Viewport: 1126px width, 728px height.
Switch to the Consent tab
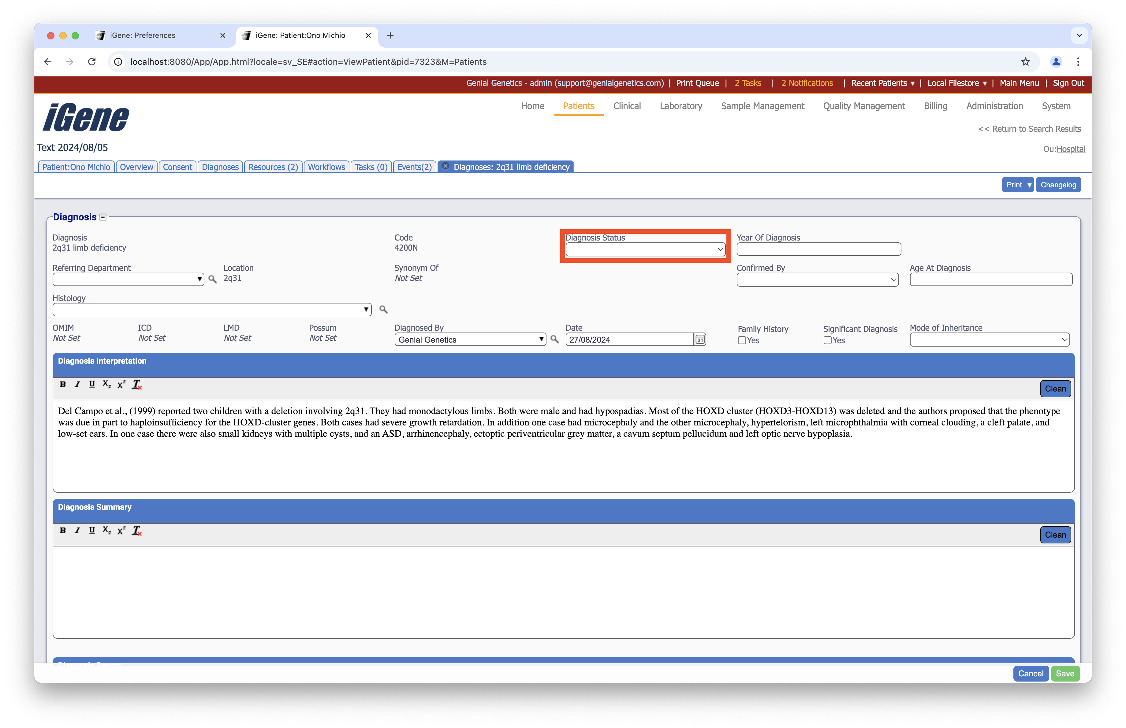[x=177, y=167]
